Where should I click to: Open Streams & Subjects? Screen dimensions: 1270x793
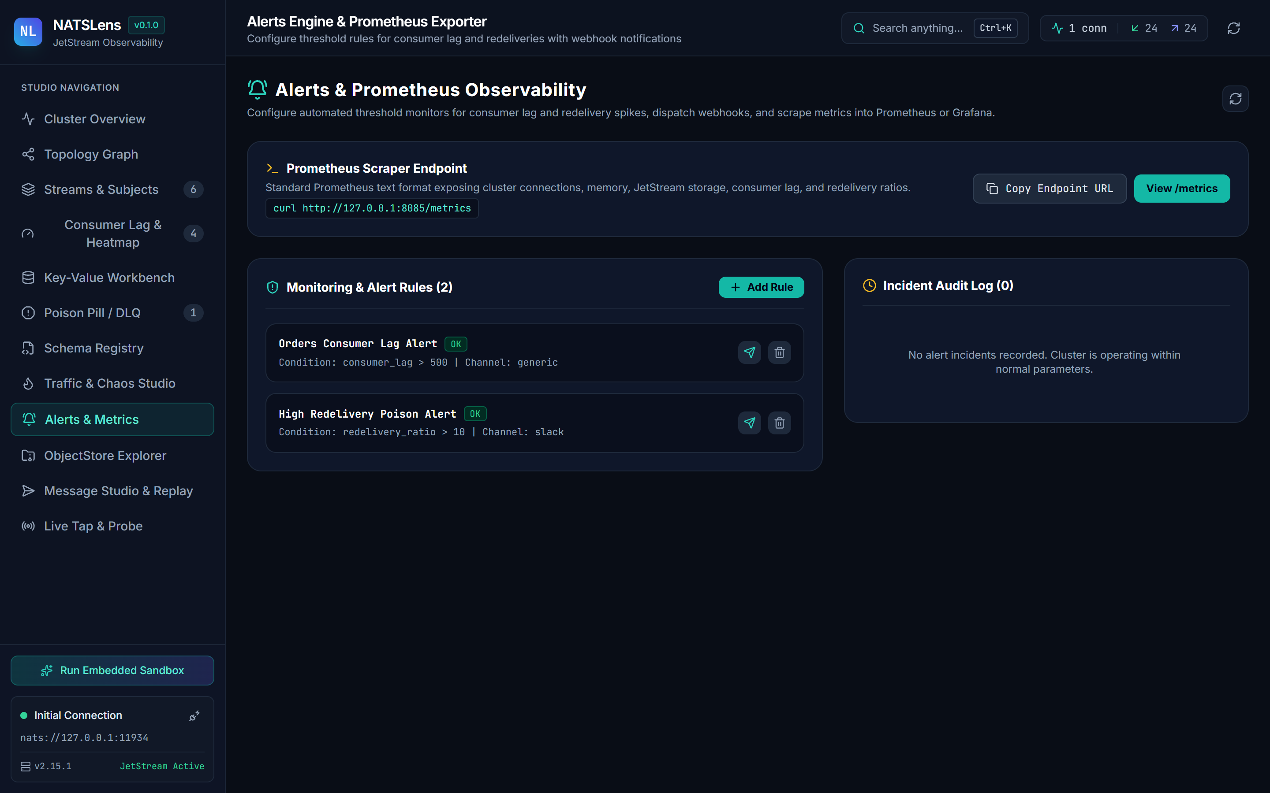tap(112, 189)
